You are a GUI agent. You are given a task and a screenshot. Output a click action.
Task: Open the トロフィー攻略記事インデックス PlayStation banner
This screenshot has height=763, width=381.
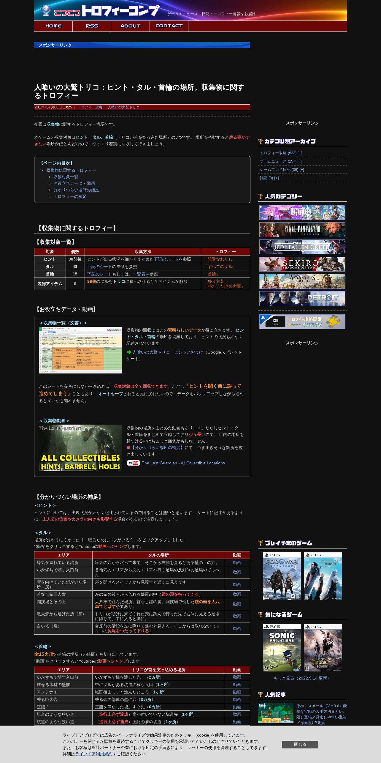[302, 322]
